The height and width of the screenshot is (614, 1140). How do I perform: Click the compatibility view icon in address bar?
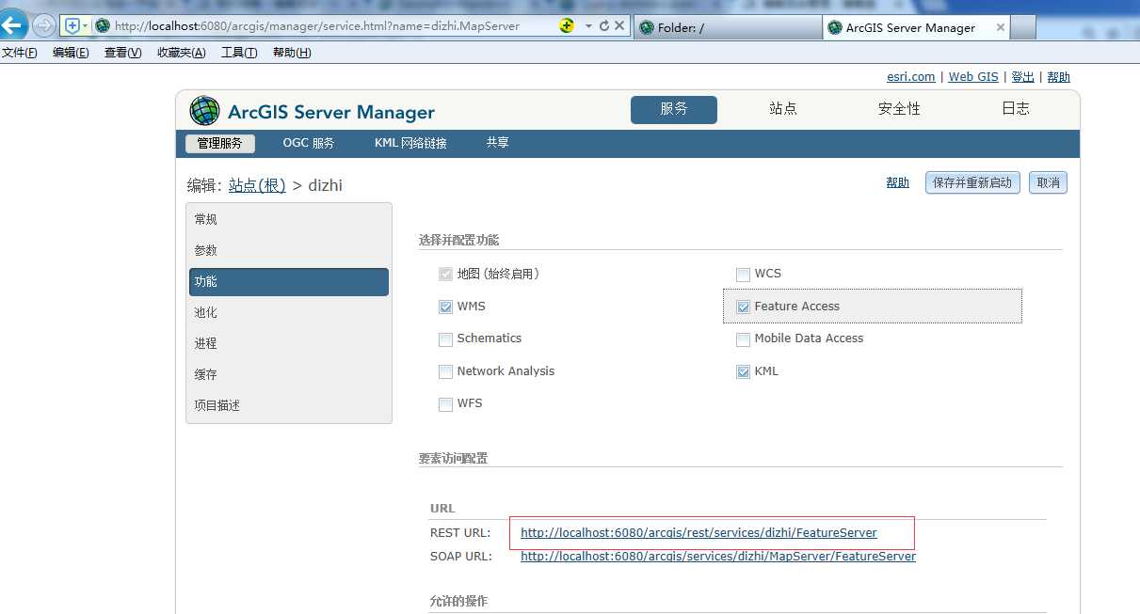pos(567,26)
